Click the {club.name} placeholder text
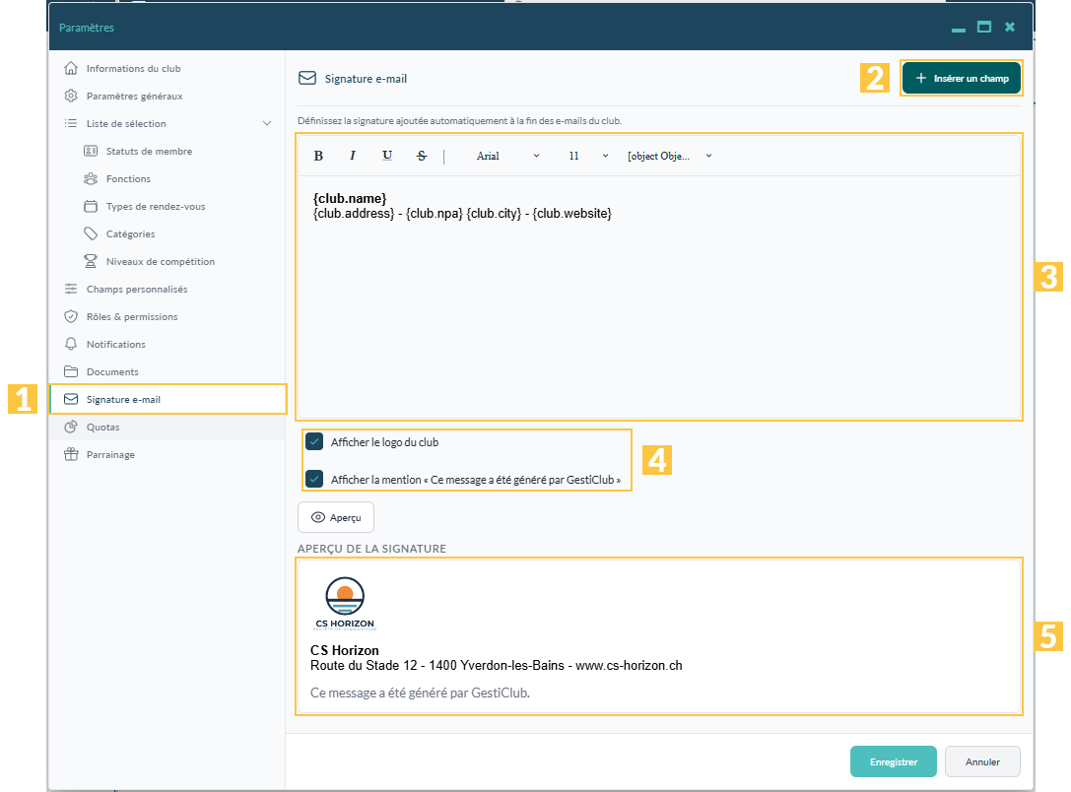 [350, 198]
